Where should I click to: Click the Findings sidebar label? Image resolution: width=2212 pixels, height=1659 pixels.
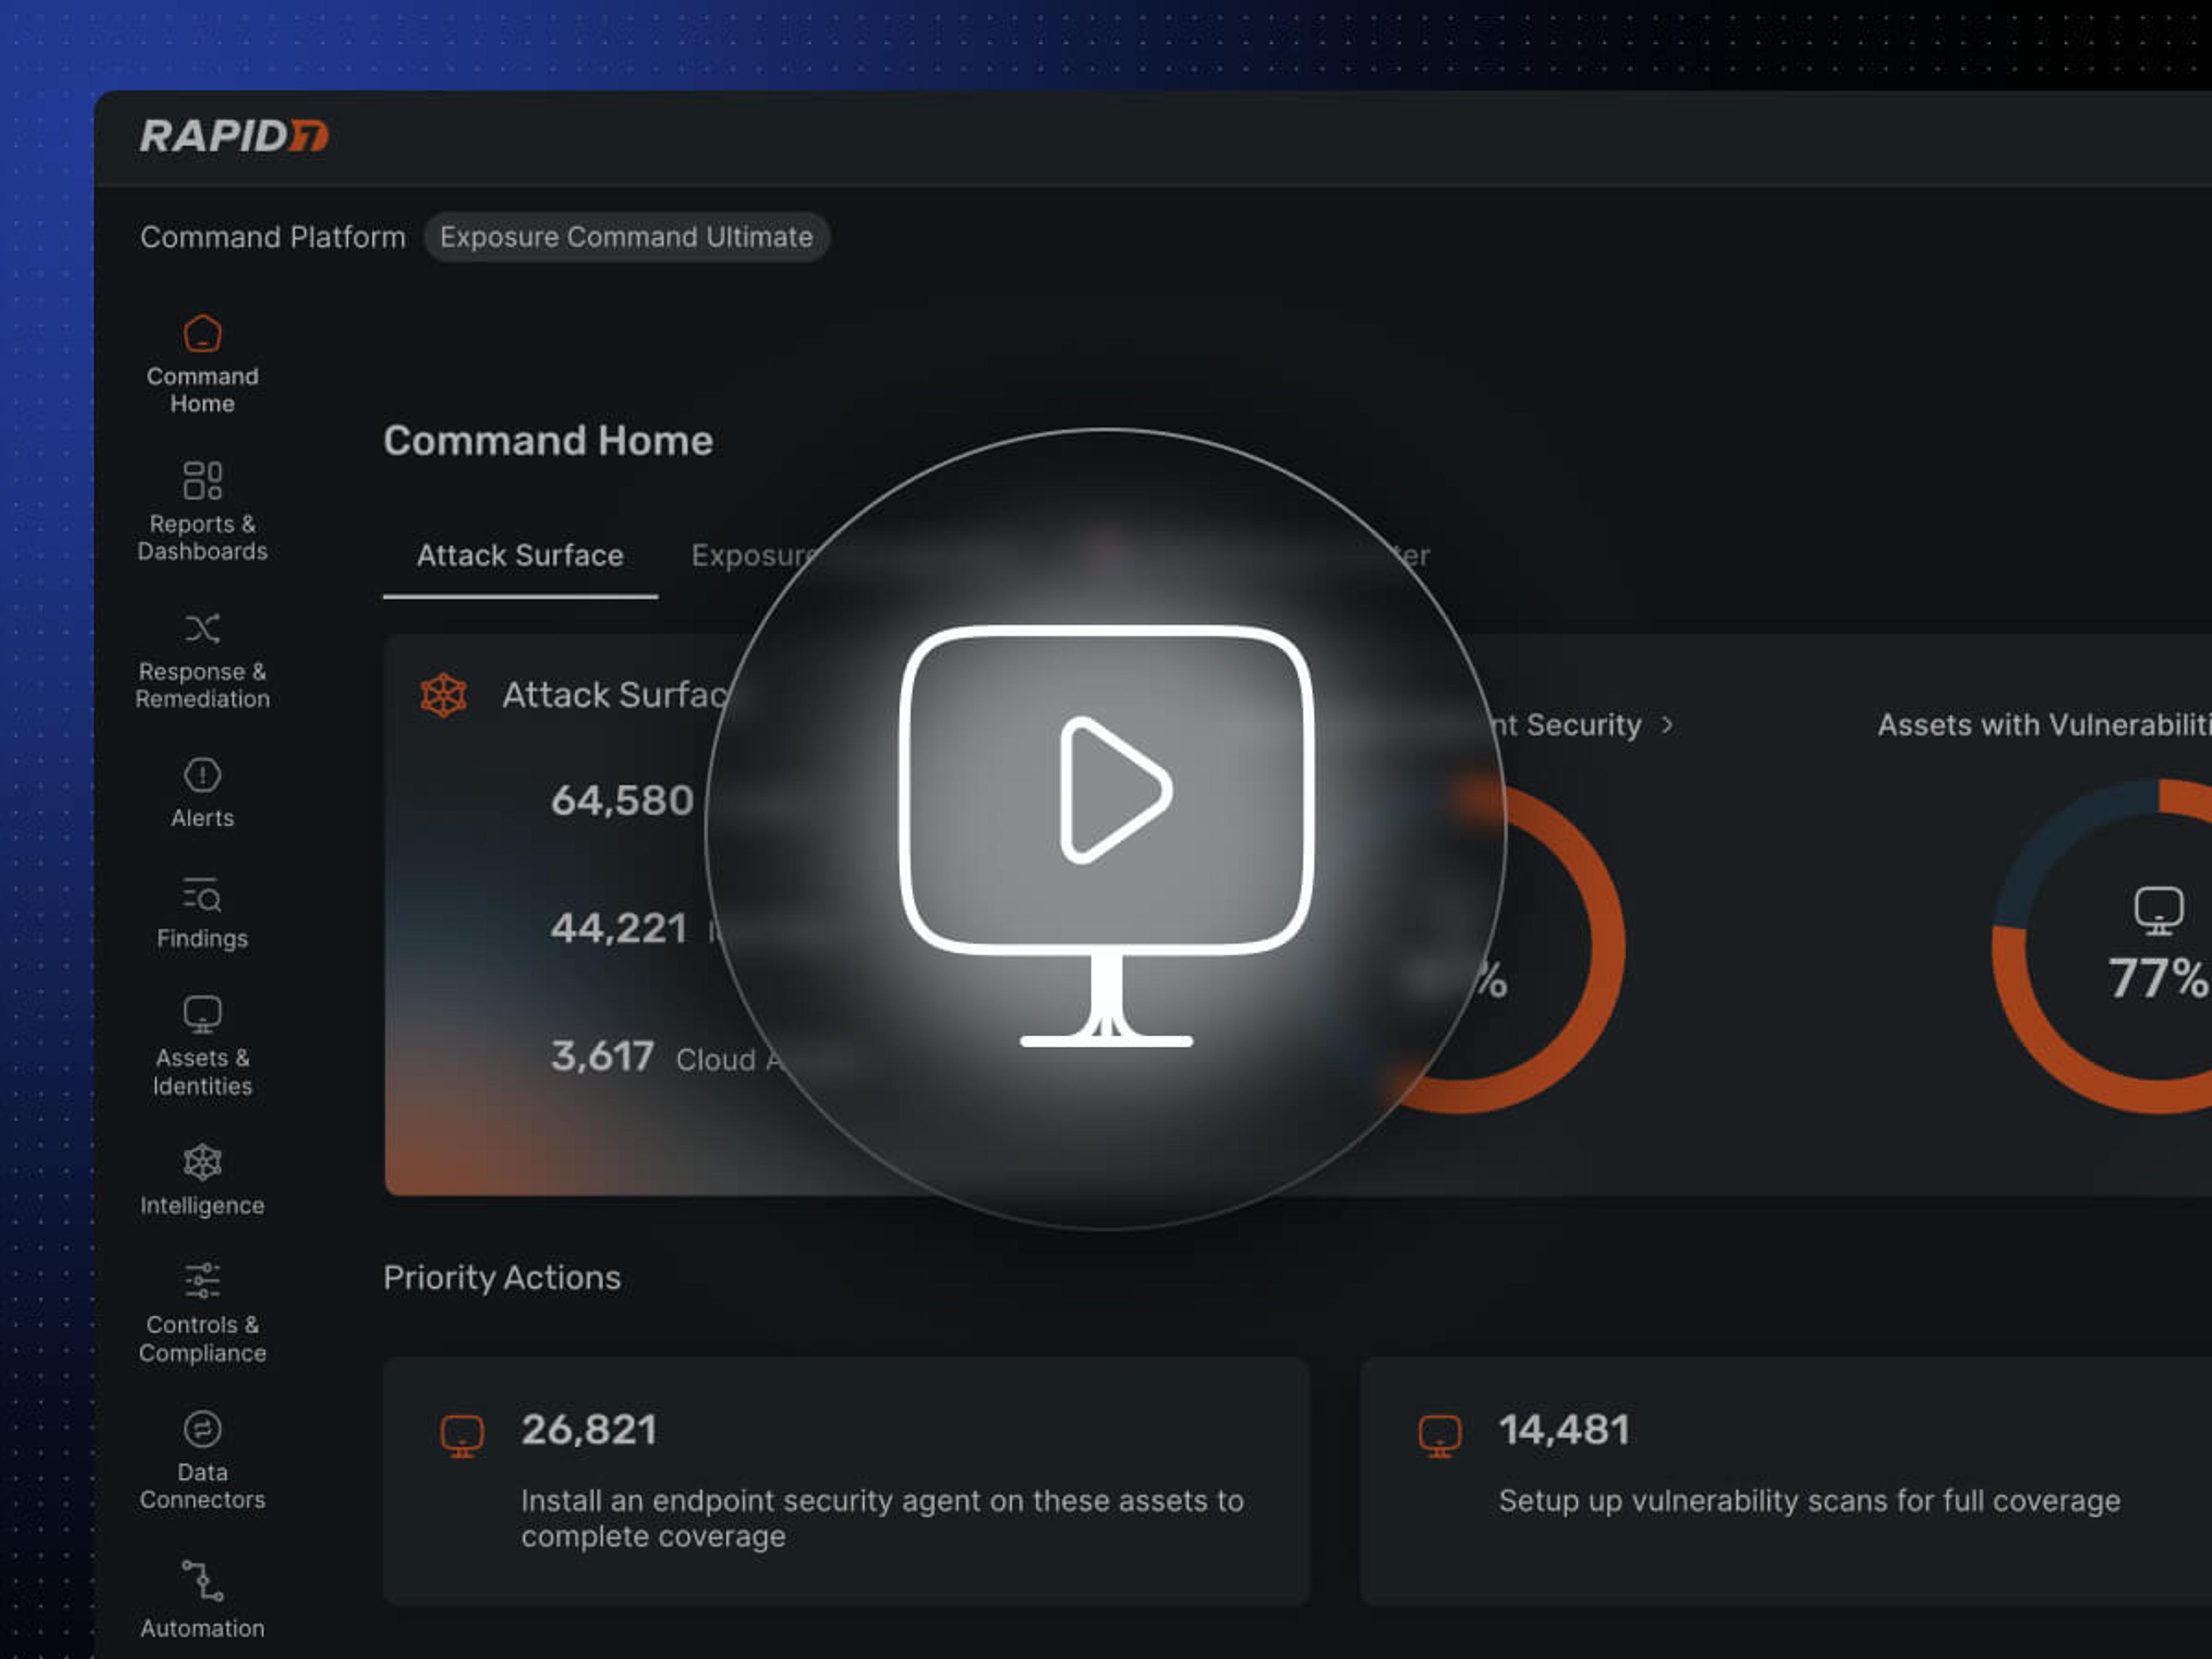pyautogui.click(x=202, y=939)
